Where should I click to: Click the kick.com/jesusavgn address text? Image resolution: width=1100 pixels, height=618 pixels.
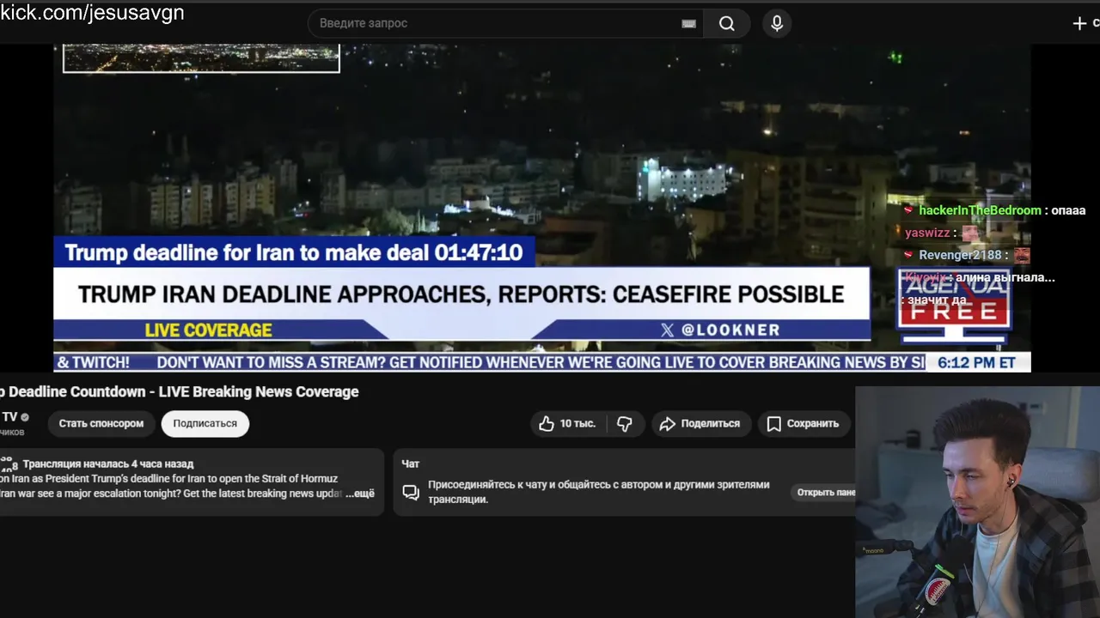92,13
